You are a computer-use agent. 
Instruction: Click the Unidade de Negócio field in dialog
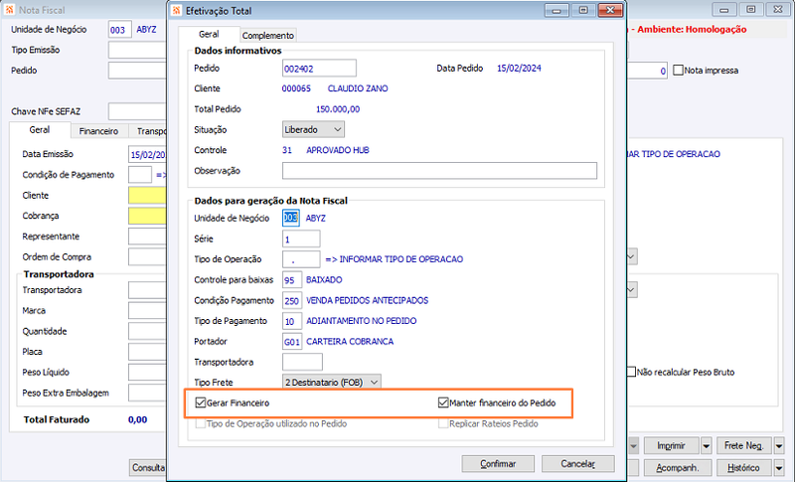coord(291,218)
